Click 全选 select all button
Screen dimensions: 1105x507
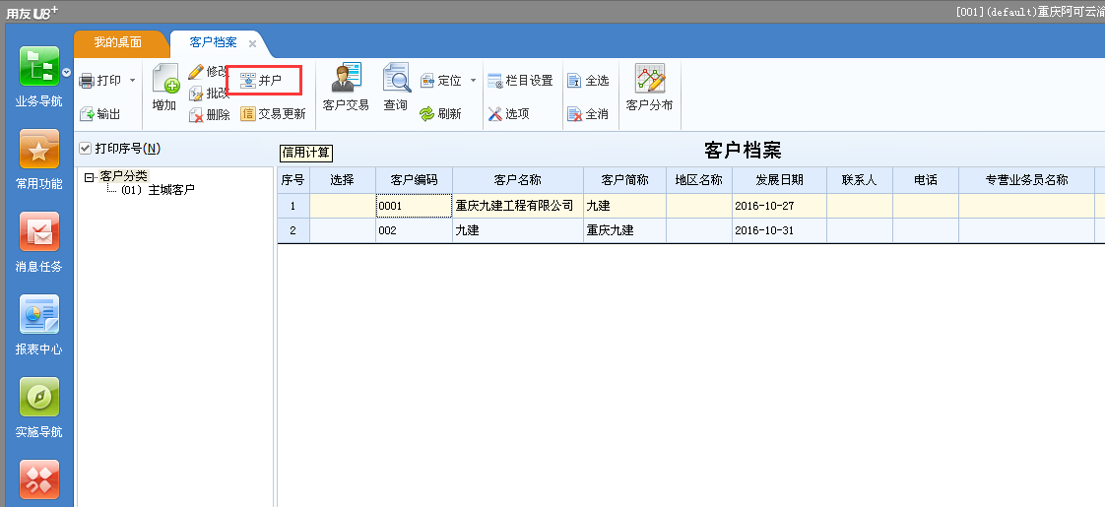[588, 81]
